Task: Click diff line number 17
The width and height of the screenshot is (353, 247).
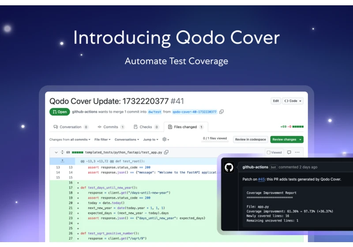Action: (71, 187)
